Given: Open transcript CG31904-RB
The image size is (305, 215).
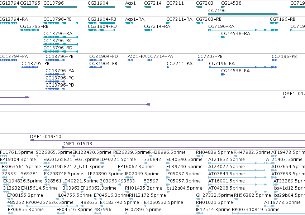Looking at the screenshot, I should [x=101, y=23].
